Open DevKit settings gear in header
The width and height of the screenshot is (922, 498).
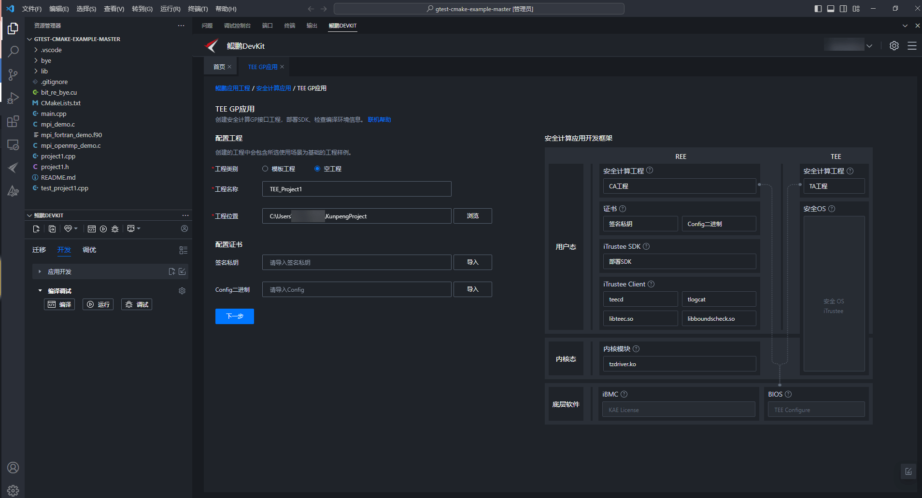point(894,46)
